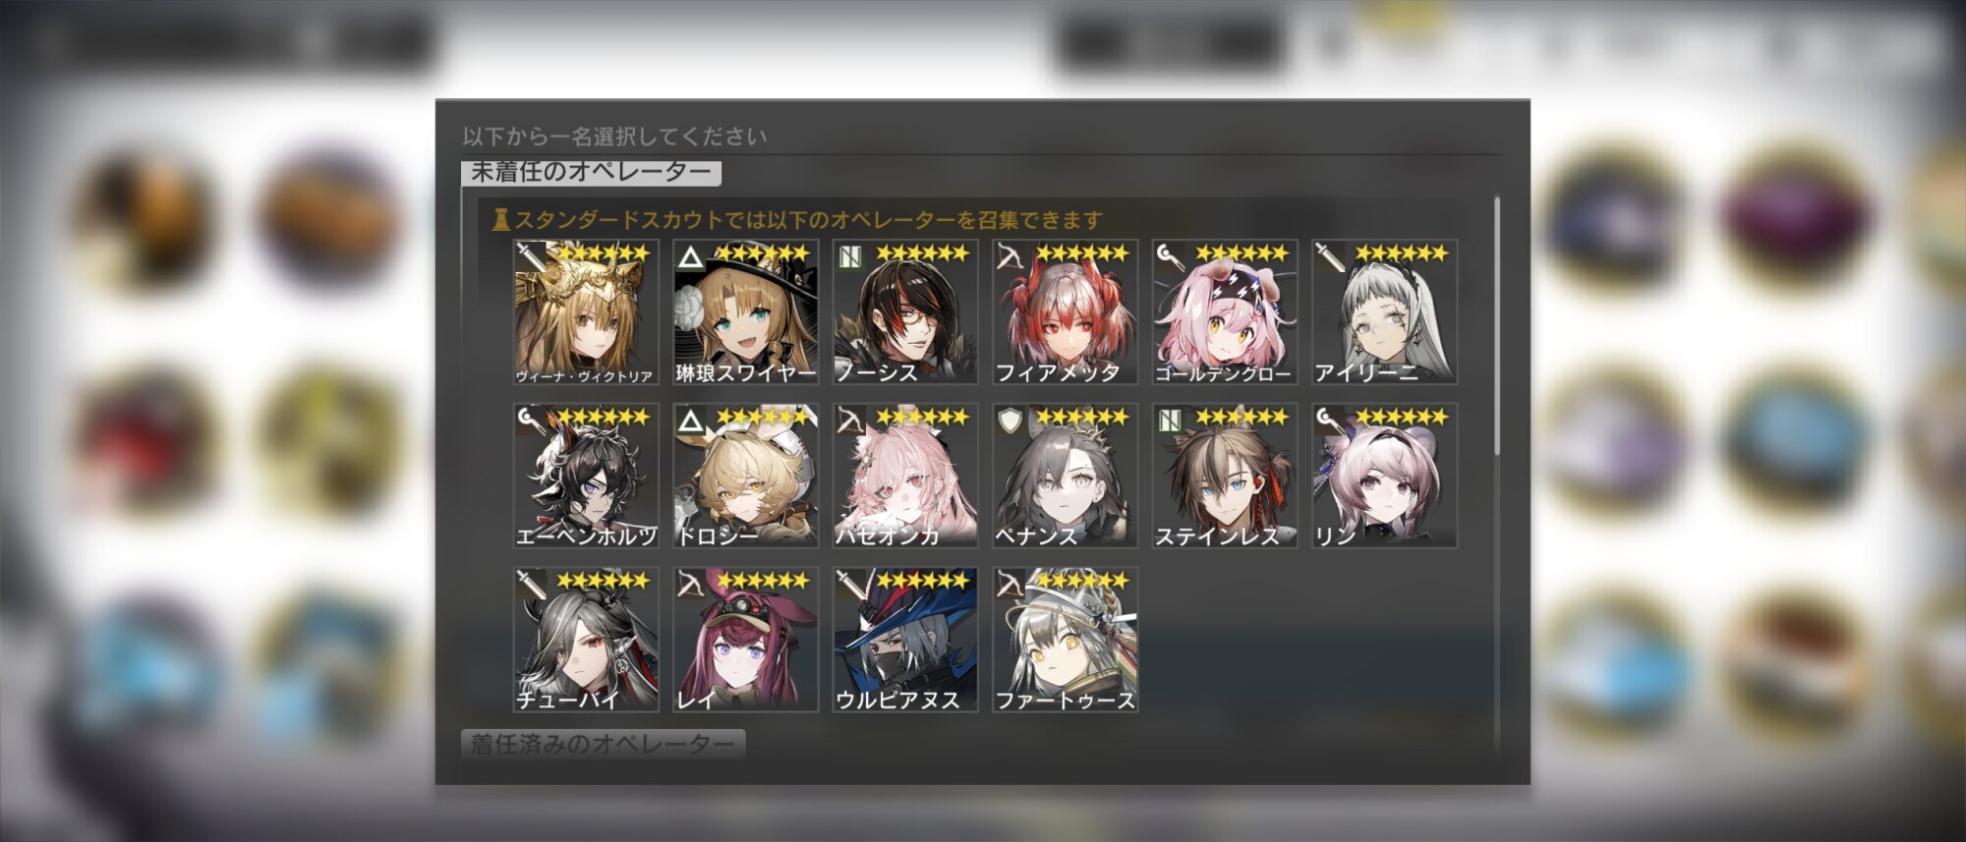This screenshot has height=842, width=1966.
Task: Choose operator アイリーニ
Action: pyautogui.click(x=1384, y=311)
